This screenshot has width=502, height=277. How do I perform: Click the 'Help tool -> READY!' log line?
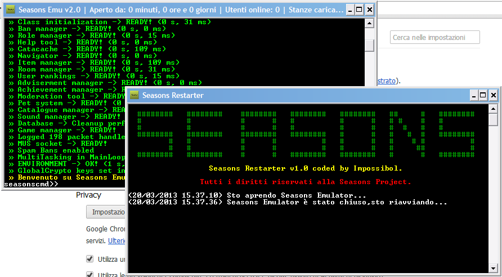point(83,42)
